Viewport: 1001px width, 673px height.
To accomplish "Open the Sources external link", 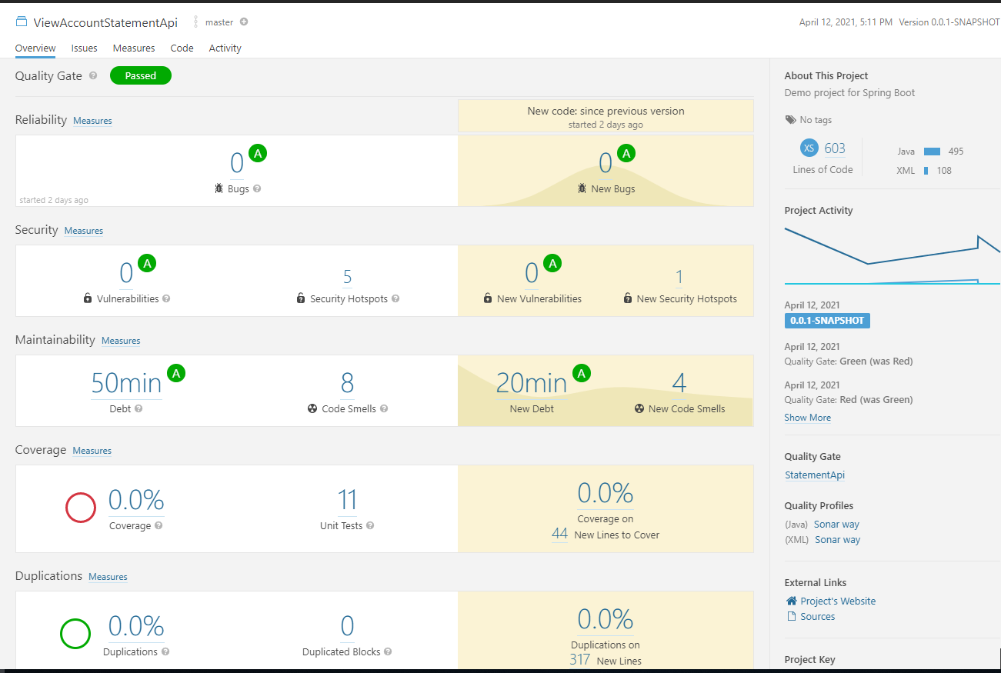I will 818,617.
